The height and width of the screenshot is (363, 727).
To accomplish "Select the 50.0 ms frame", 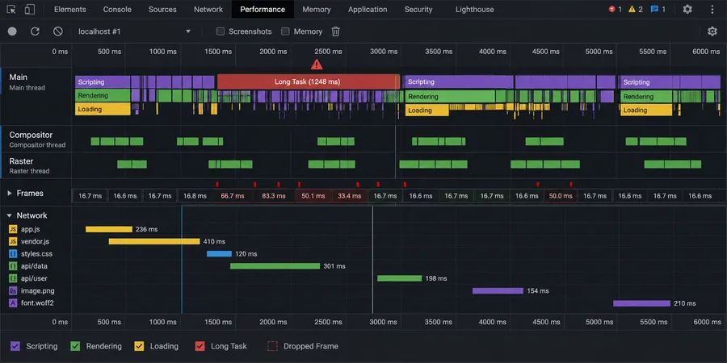I will (561, 196).
